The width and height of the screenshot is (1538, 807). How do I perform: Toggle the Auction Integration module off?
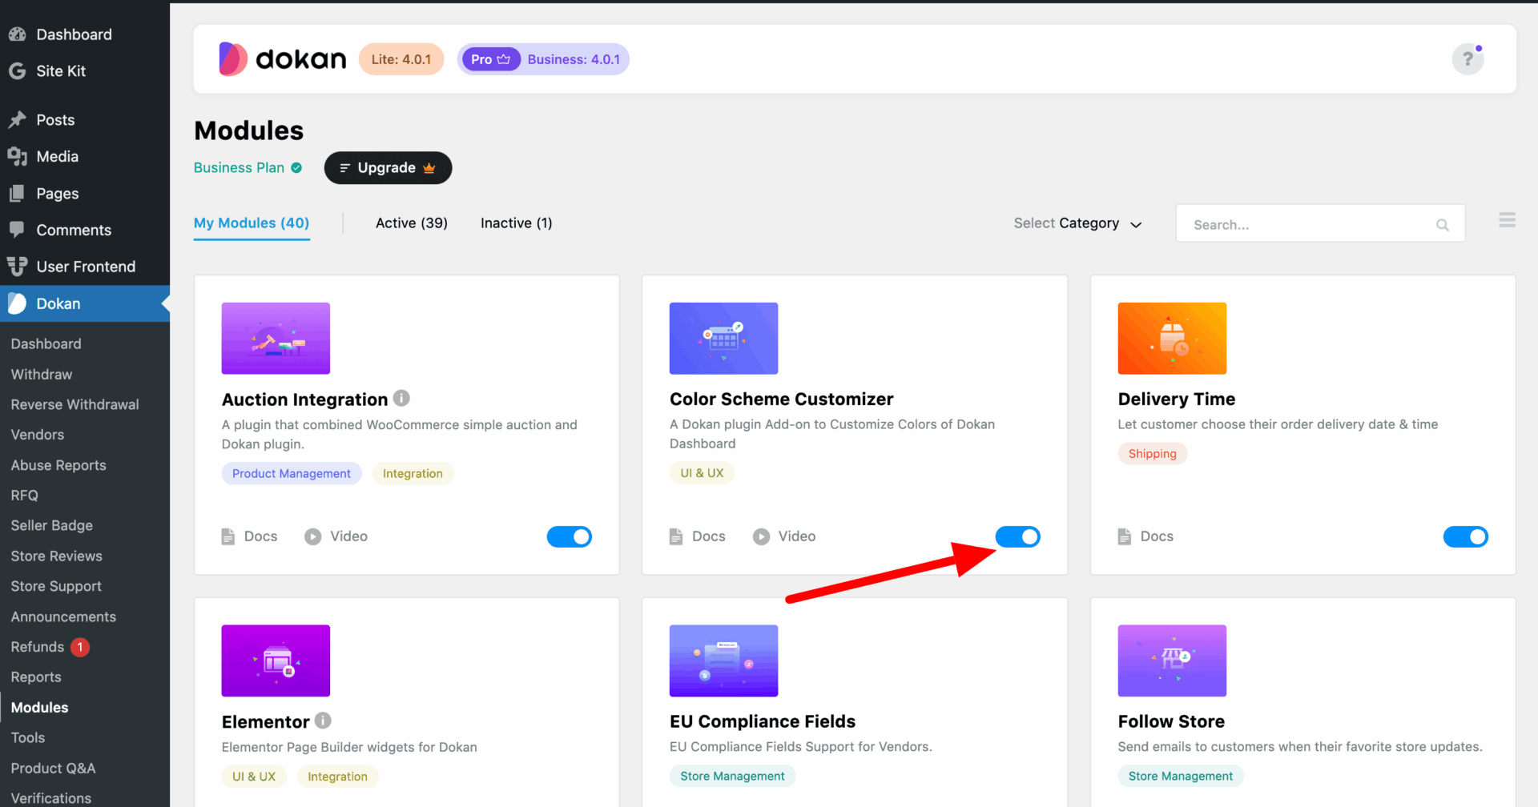(x=569, y=536)
